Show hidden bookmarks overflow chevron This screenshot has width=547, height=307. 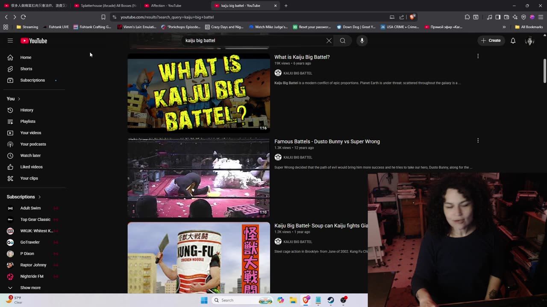(504, 27)
